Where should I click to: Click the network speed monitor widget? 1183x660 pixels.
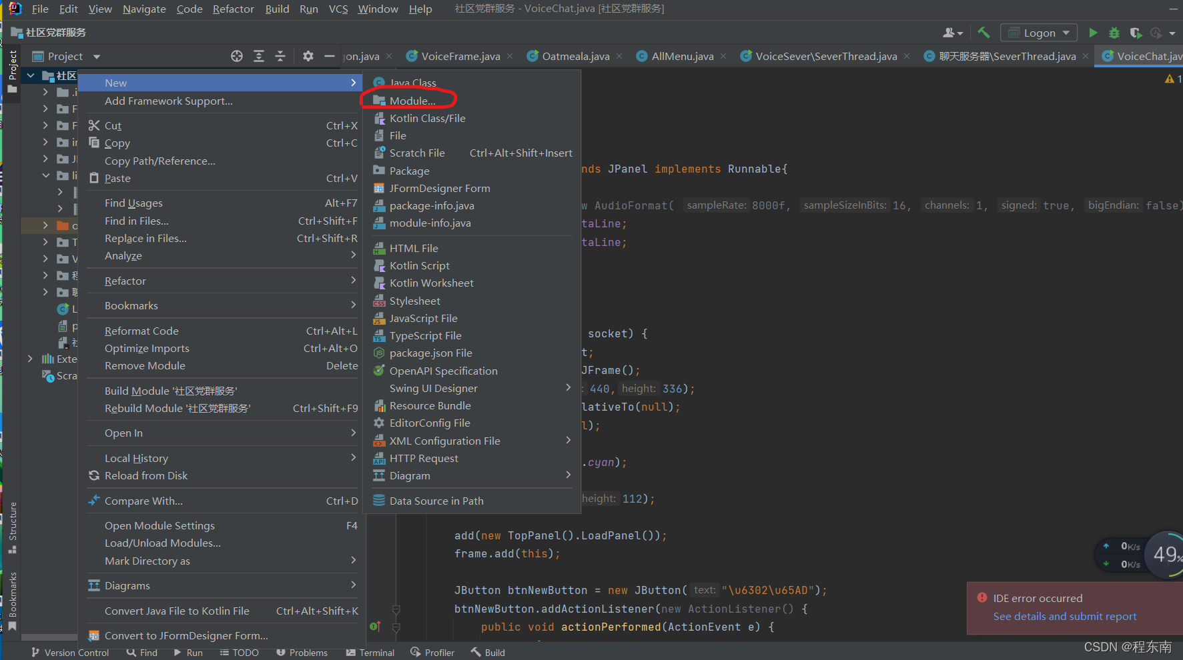(1138, 555)
